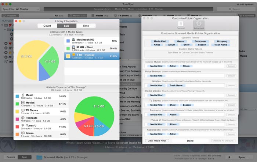Click the 61.6% value for 4 TB - Storage
This screenshot has height=162, width=257.
coord(113,56)
